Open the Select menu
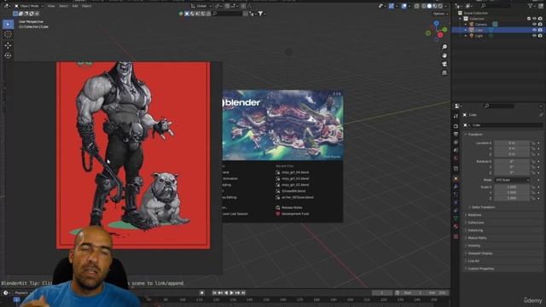The height and width of the screenshot is (307, 546). coord(63,6)
